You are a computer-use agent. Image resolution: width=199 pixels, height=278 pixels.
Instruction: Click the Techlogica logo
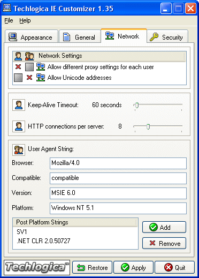(x=37, y=267)
